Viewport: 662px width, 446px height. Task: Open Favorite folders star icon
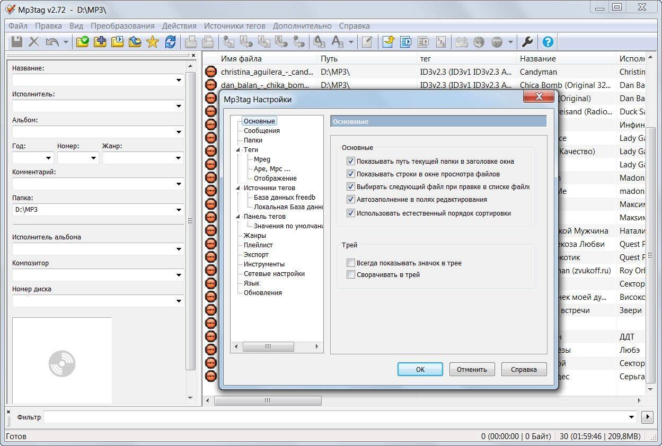pos(153,42)
